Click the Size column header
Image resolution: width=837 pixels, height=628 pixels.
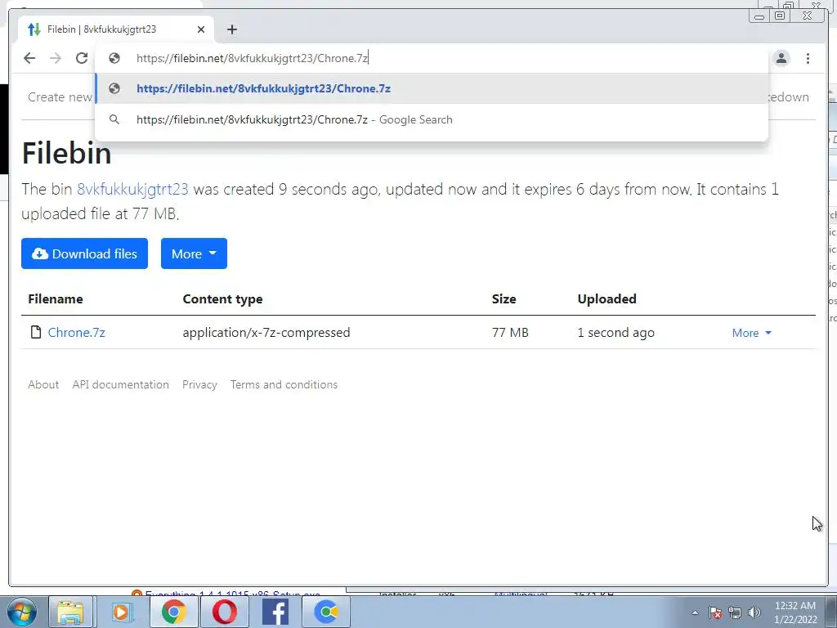(x=504, y=299)
